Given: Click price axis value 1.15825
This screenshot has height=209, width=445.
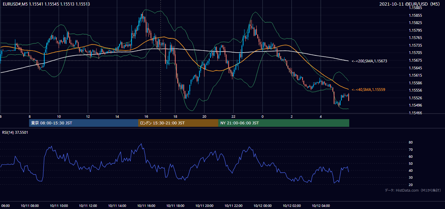Looking at the screenshot, I should (416, 23).
